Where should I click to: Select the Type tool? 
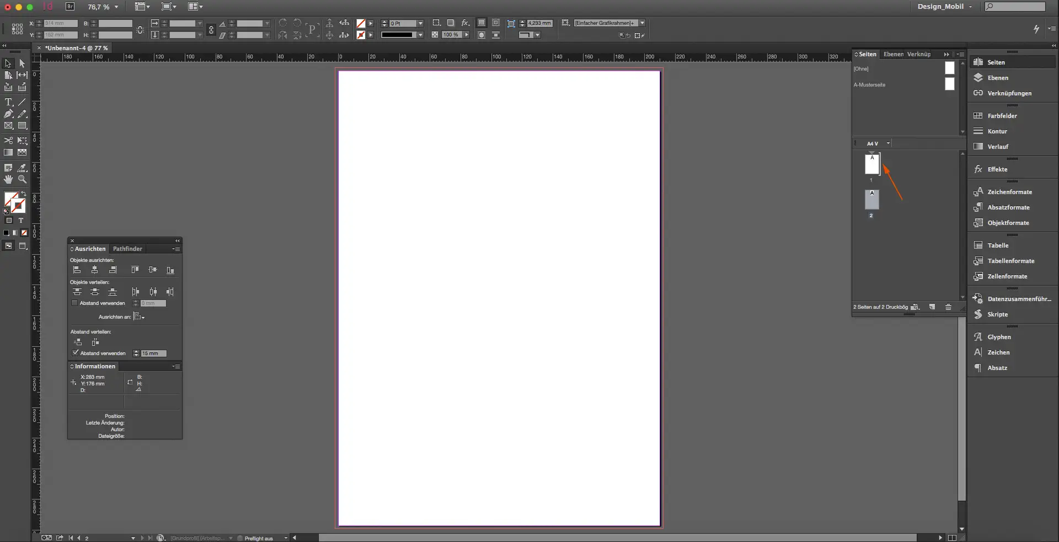(x=8, y=102)
